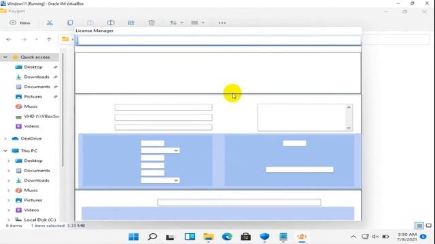
Task: Open the notification count badge
Action: (x=423, y=237)
